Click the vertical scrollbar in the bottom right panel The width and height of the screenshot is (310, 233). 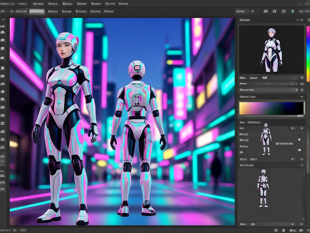[304, 194]
